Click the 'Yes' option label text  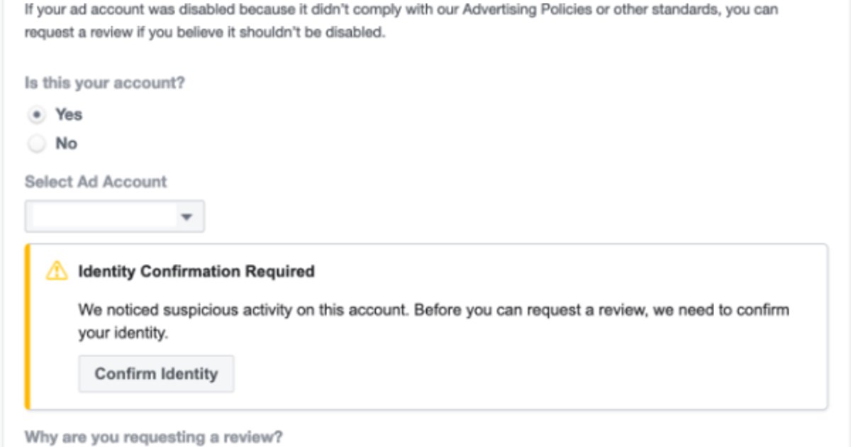coord(69,114)
